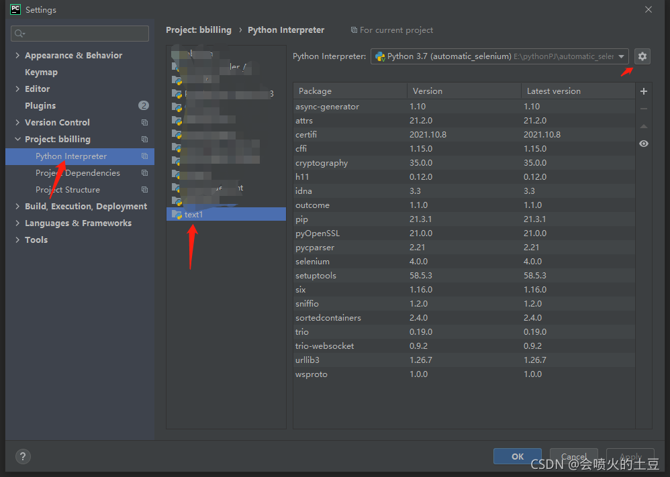Sort by the Version column header
This screenshot has width=670, height=477.
pos(464,91)
